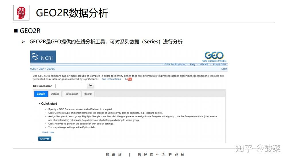
Task: Switch to the R script tab
Action: coord(88,94)
